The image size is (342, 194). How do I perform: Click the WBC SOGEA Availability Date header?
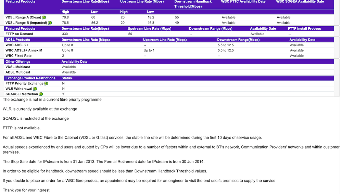[x=300, y=2]
